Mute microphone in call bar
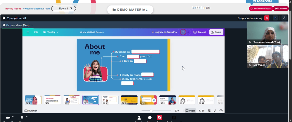 click(22, 118)
